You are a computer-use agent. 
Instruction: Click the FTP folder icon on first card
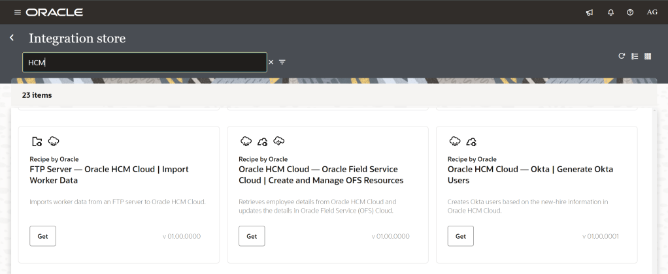point(37,142)
